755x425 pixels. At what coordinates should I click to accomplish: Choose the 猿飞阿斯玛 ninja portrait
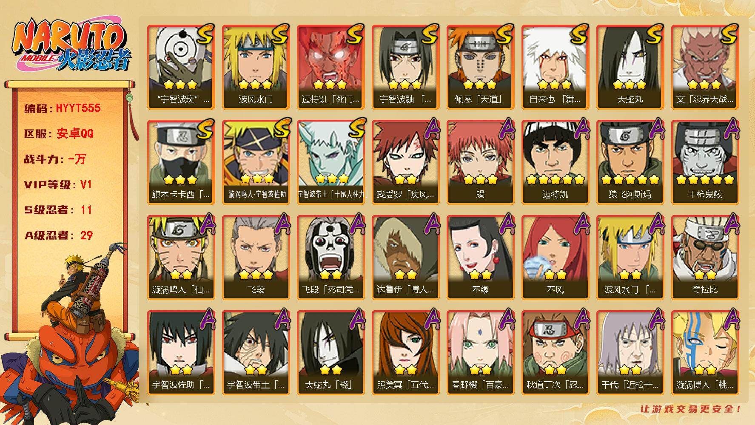[x=630, y=162]
